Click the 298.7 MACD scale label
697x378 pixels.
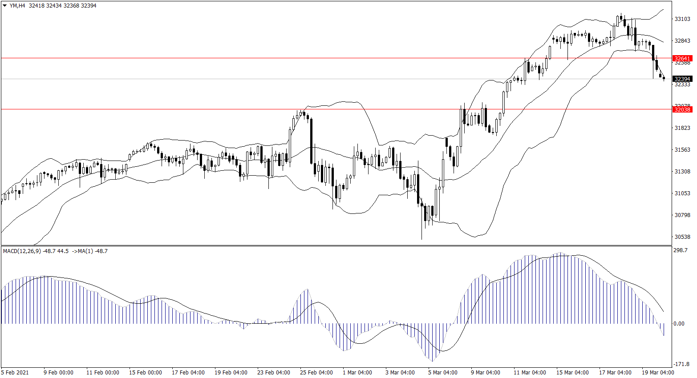[x=681, y=250]
